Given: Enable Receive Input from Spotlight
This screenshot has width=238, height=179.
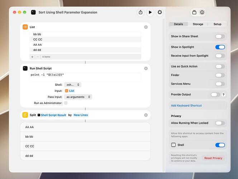Looking at the screenshot, I should pos(220,56).
